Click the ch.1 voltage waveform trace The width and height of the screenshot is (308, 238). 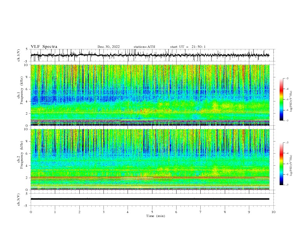tap(150, 55)
